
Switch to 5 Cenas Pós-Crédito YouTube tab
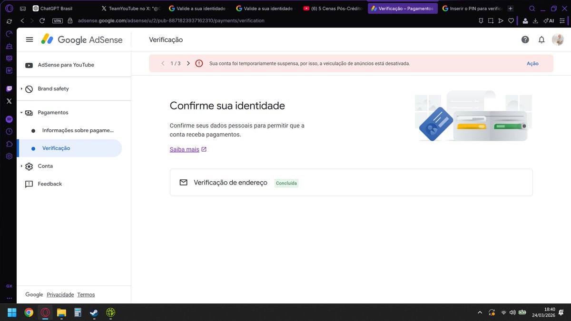[334, 9]
